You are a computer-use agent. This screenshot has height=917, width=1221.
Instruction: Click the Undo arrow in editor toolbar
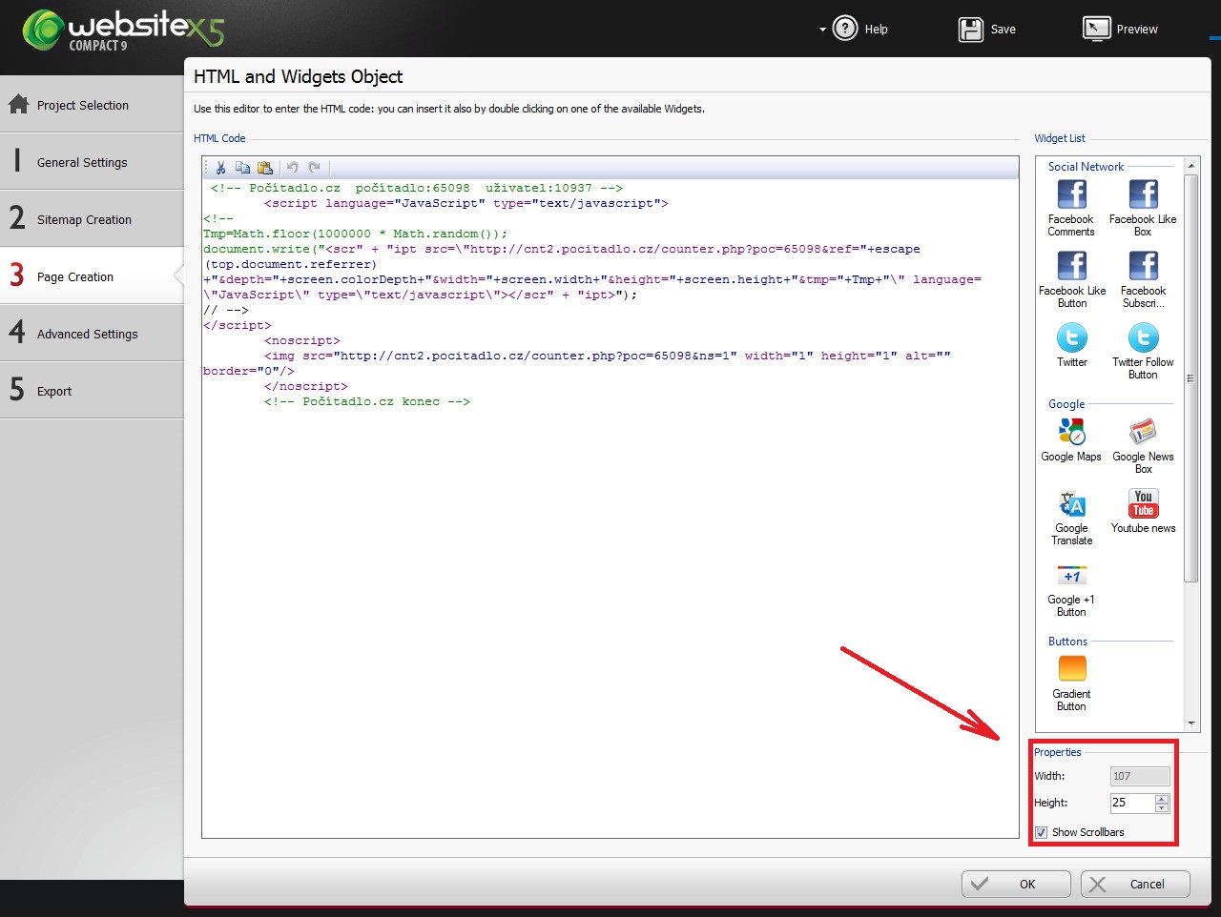[293, 168]
